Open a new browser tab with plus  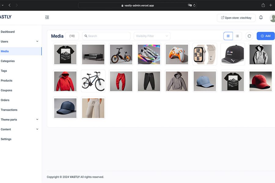[271, 5]
